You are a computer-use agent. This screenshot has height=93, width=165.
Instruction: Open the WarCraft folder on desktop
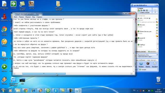(x=4, y=56)
